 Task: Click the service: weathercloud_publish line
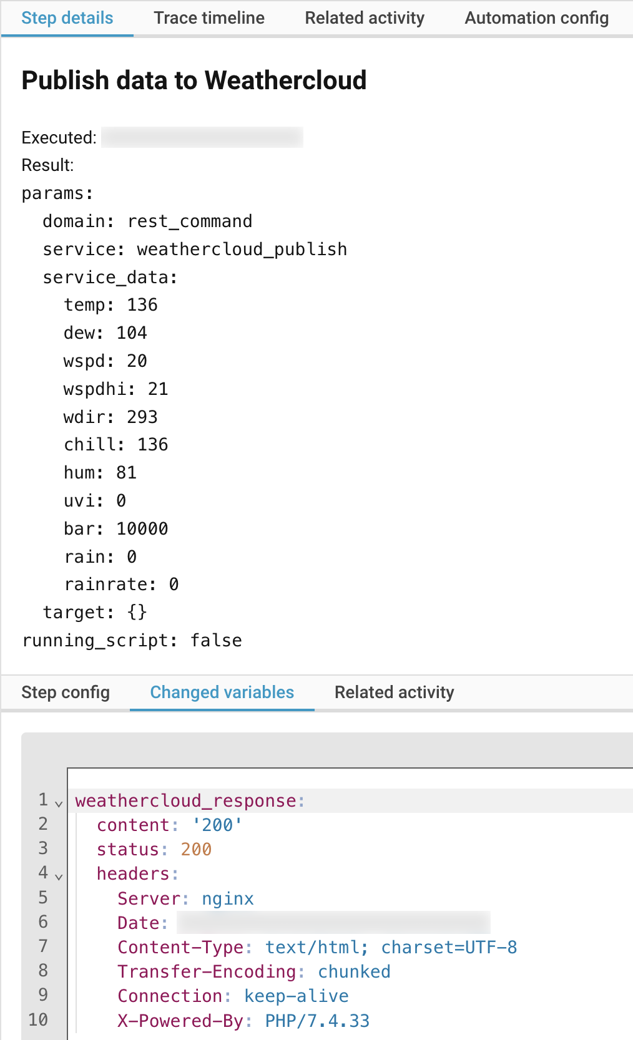coord(195,250)
